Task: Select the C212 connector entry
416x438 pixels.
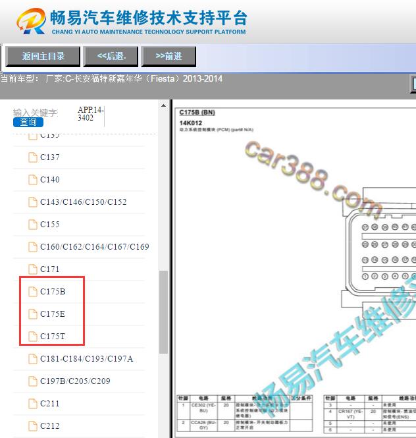Action: click(x=50, y=425)
